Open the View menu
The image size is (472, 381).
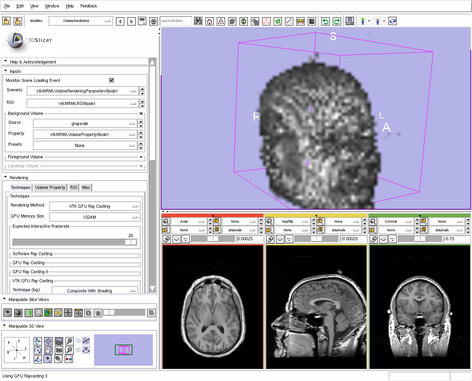(x=34, y=6)
